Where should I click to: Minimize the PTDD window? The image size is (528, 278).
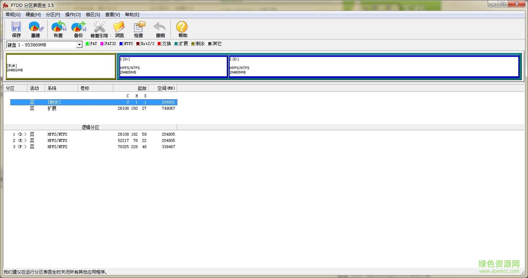(x=493, y=4)
